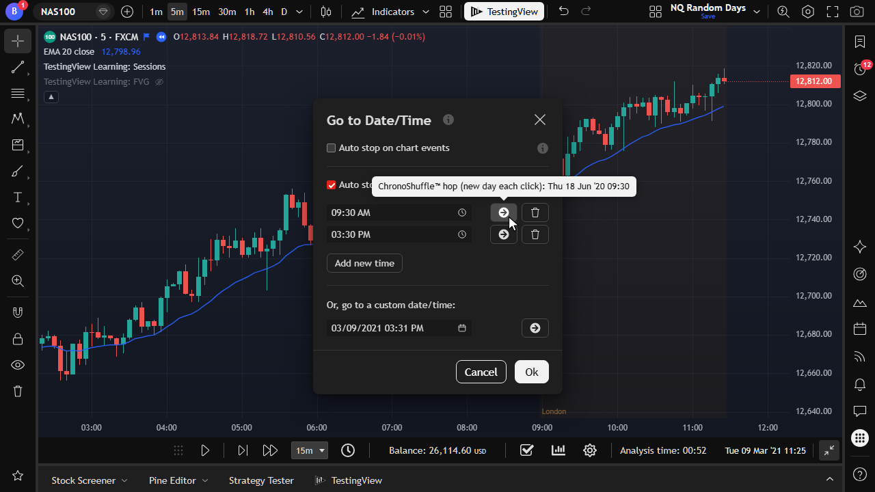Open the calendar panel on right sidebar
This screenshot has height=492, width=875.
click(860, 329)
